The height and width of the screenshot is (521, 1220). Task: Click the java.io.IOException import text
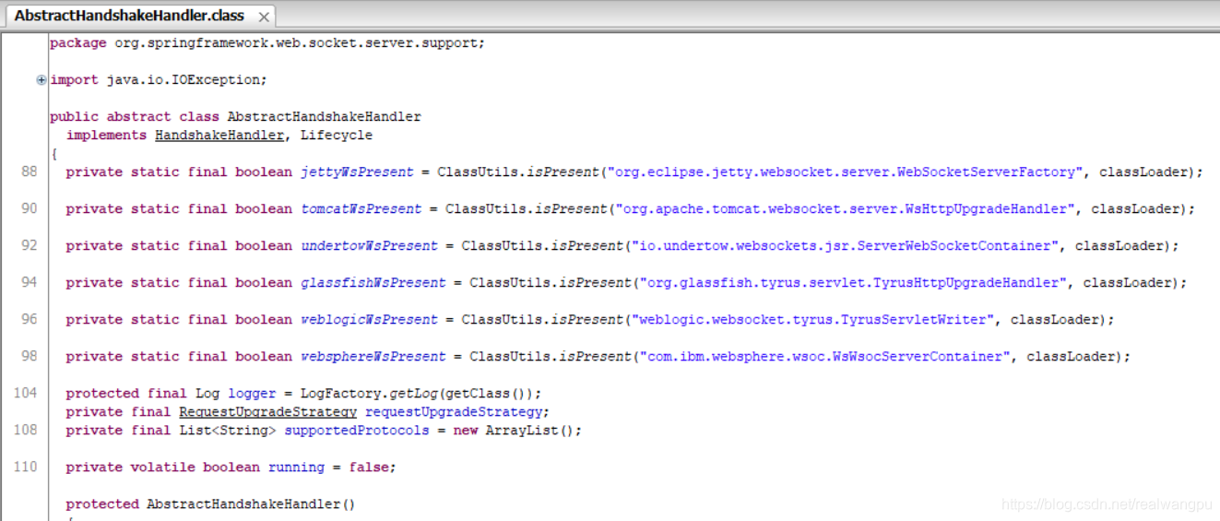[x=186, y=80]
